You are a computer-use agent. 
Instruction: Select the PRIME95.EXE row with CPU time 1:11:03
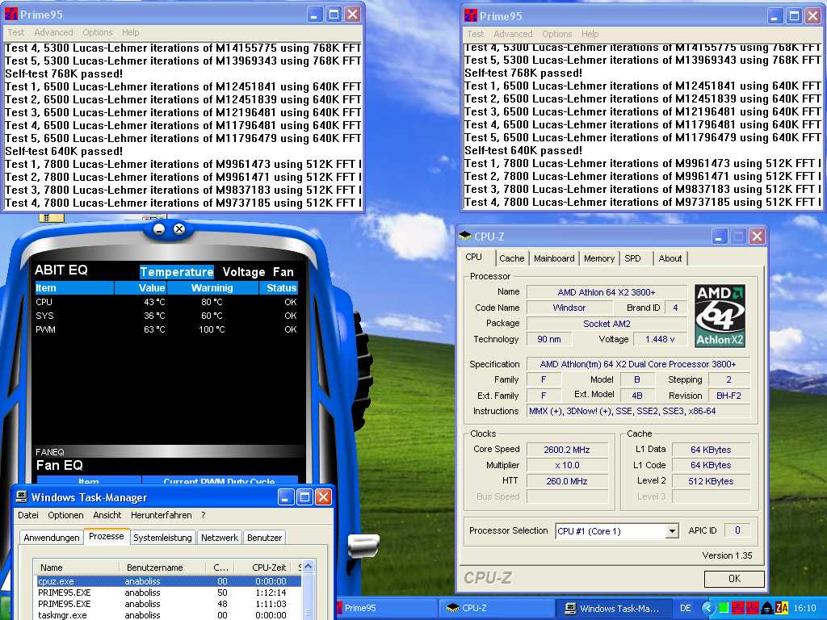[x=169, y=604]
